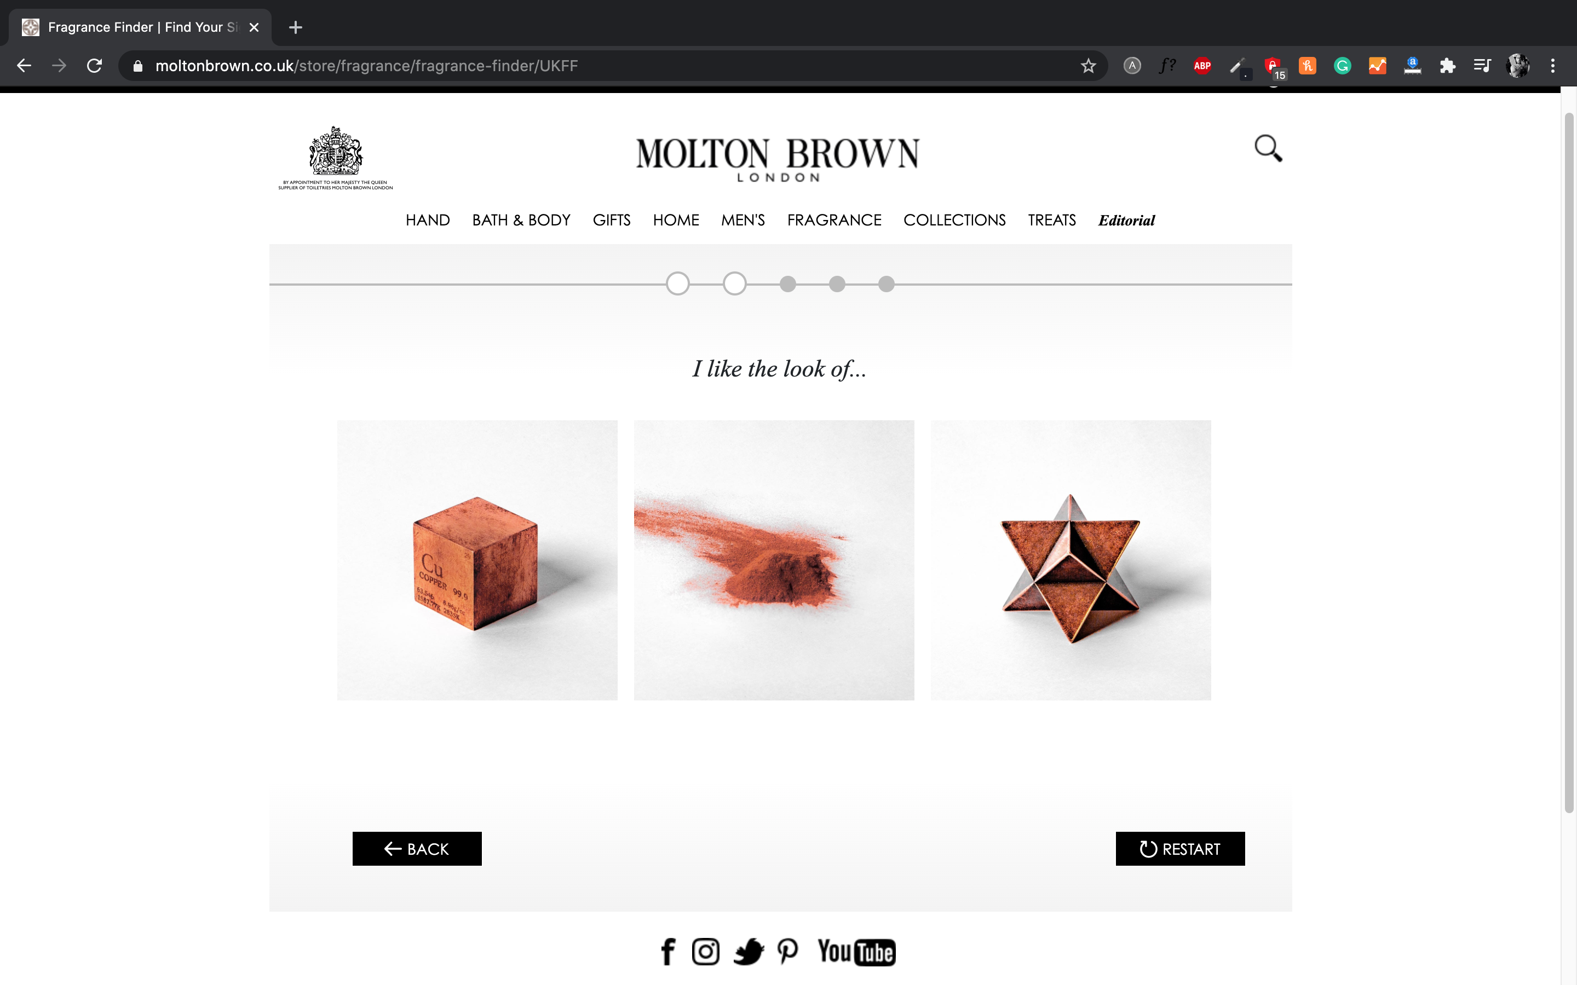Open the Grammarly extension icon
1577x985 pixels.
coord(1342,66)
